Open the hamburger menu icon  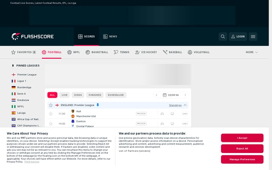pyautogui.click(x=253, y=37)
